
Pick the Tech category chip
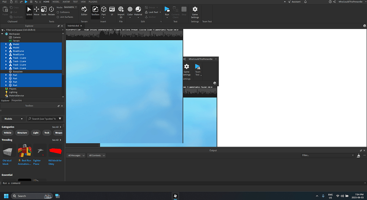[x=47, y=133]
